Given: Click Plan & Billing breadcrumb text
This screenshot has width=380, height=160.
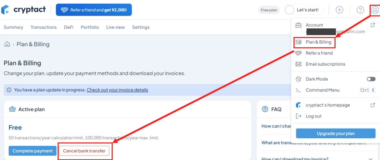Looking at the screenshot, I should pos(33,44).
